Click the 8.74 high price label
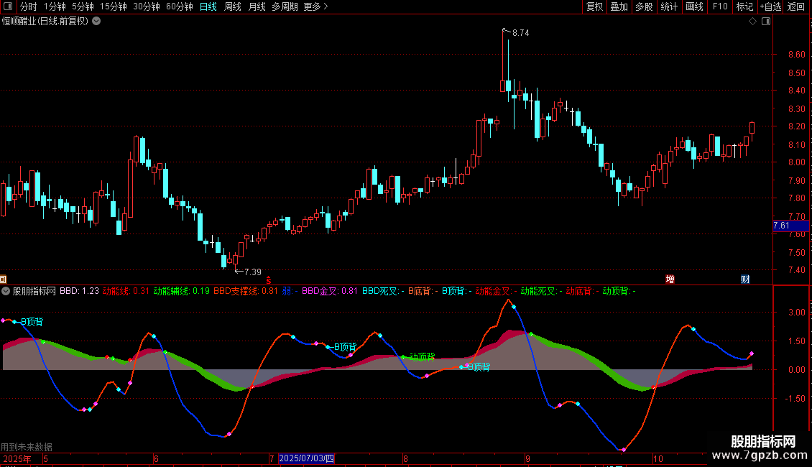 click(520, 32)
